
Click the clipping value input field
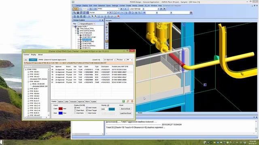(104, 109)
